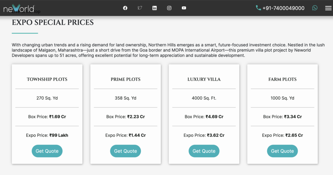Open the Twitter social icon
The height and width of the screenshot is (175, 333).
click(140, 8)
